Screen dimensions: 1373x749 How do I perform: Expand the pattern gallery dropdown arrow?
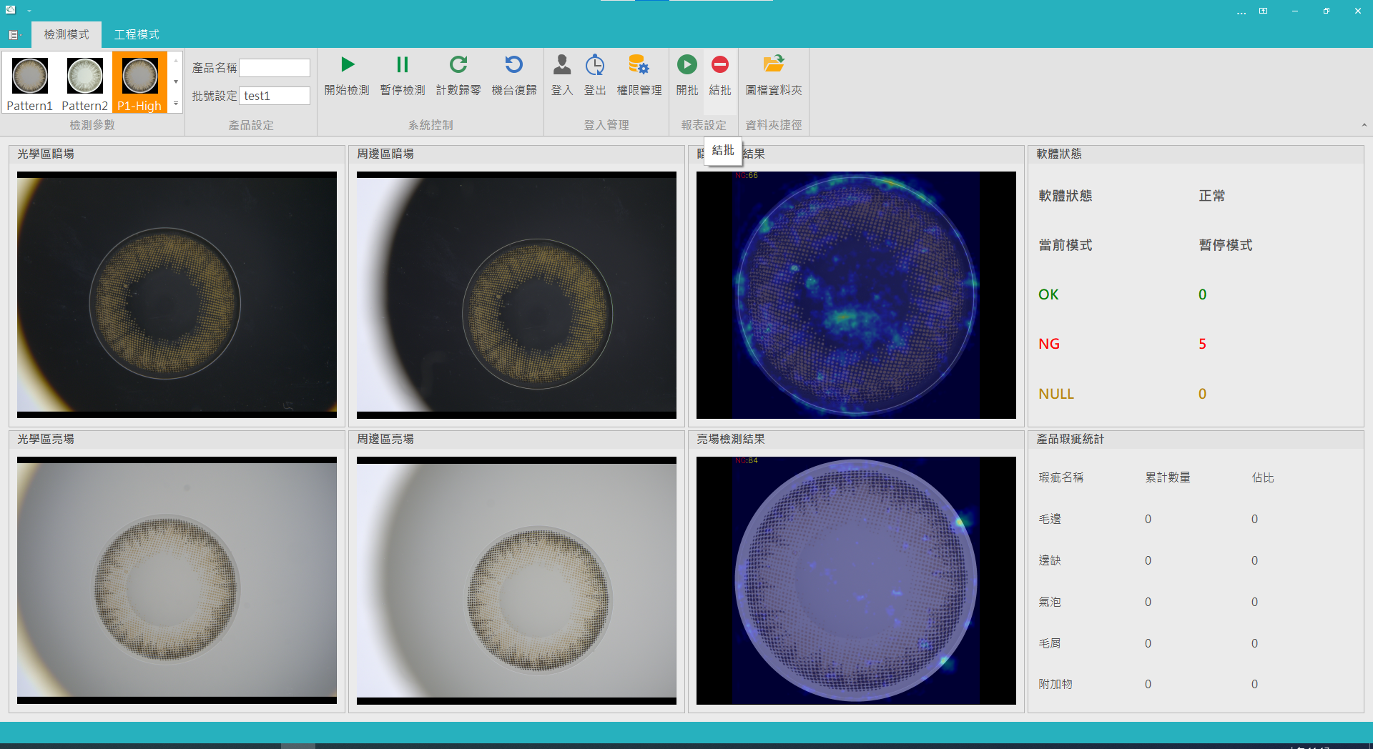[x=176, y=104]
